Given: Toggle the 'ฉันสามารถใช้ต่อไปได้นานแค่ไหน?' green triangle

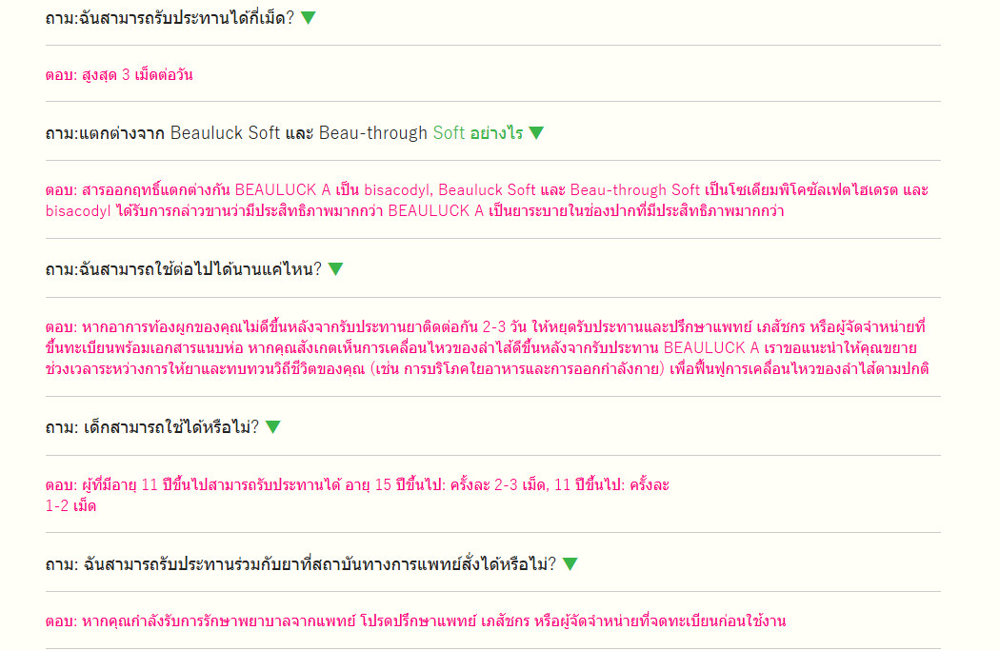Looking at the screenshot, I should (335, 269).
